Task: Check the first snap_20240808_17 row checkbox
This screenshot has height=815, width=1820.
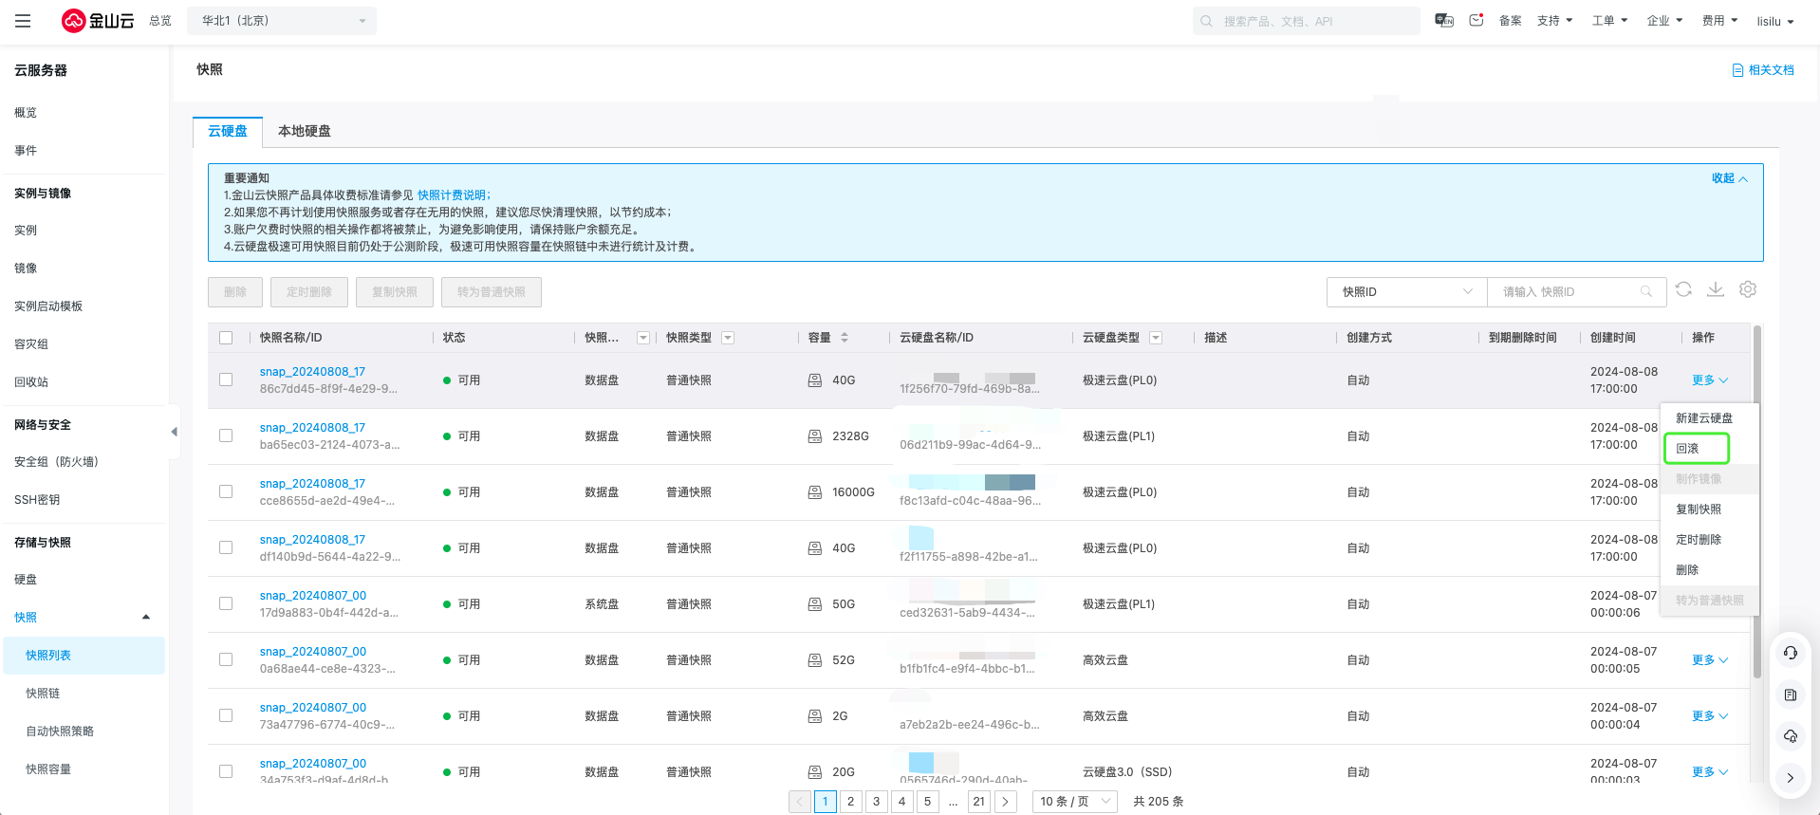Action: click(x=226, y=380)
